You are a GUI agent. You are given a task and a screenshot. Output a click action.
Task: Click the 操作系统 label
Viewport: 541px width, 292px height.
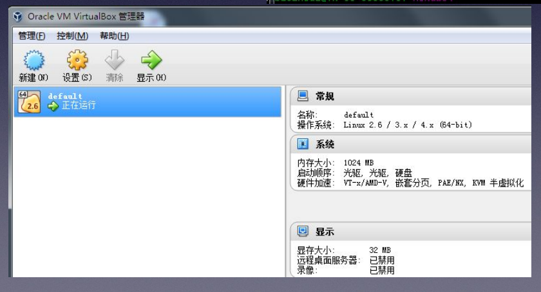pos(316,125)
